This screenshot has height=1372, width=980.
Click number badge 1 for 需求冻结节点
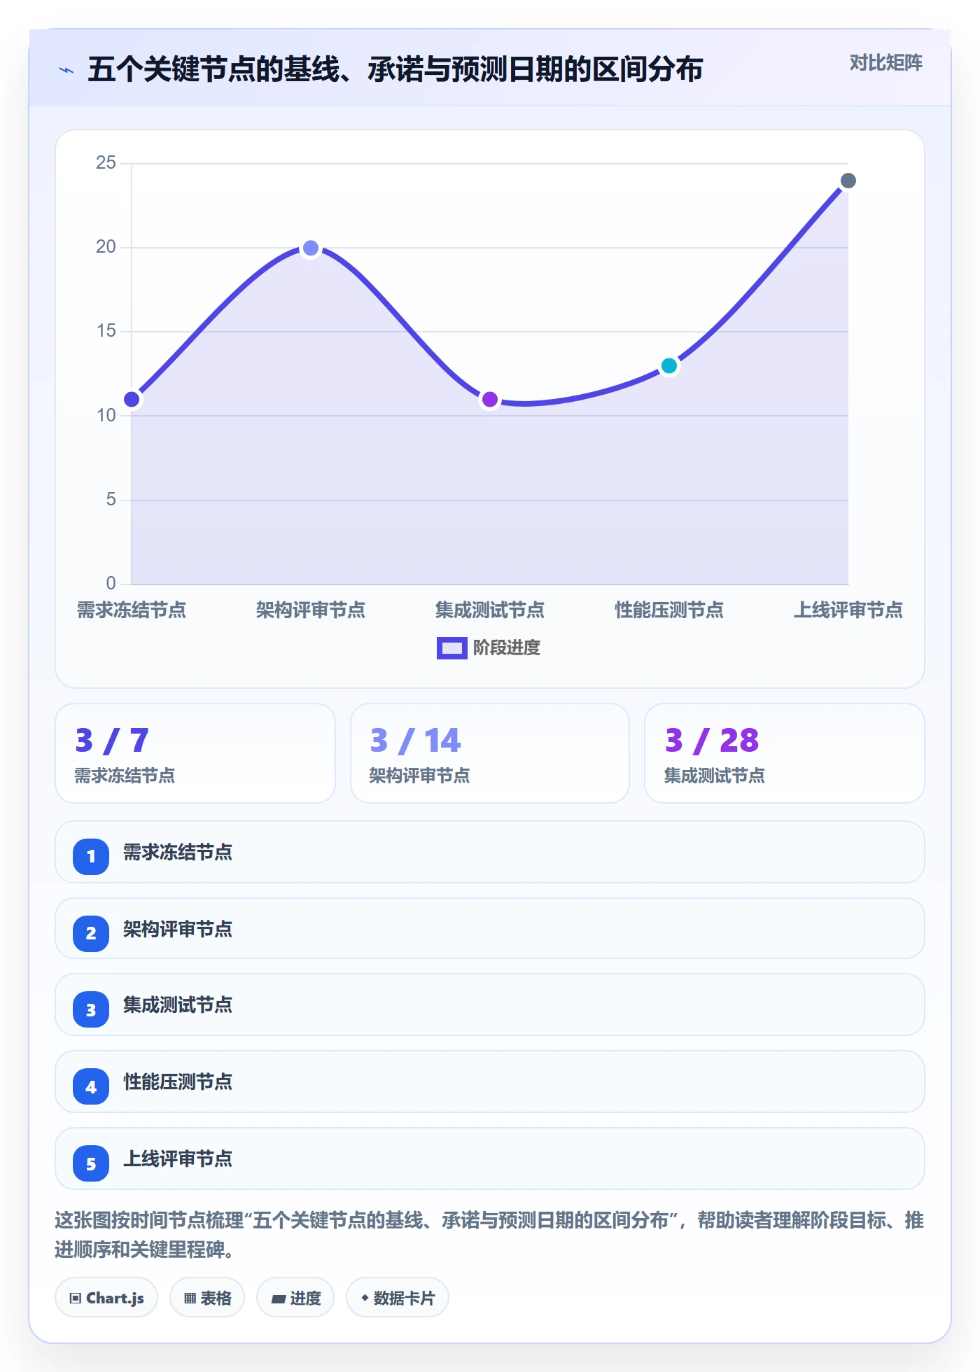click(x=91, y=856)
